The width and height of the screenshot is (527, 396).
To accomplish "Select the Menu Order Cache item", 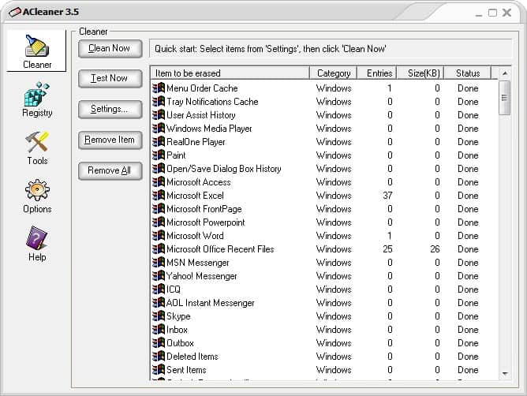I will point(202,88).
